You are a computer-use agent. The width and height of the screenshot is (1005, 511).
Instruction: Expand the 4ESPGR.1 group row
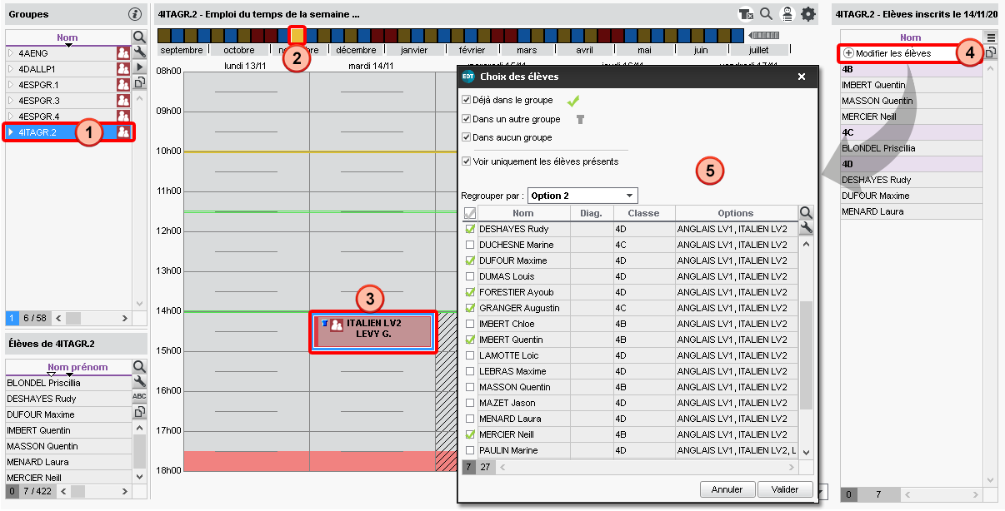click(11, 84)
